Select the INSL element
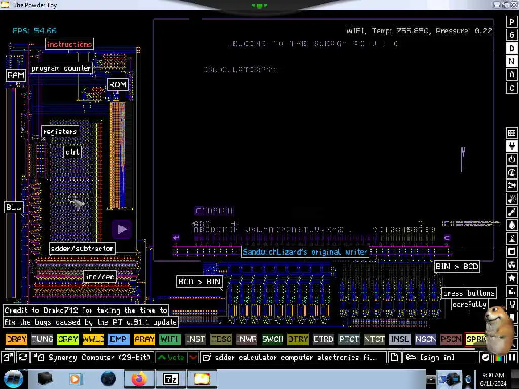Image resolution: width=519 pixels, height=389 pixels. coord(400,339)
